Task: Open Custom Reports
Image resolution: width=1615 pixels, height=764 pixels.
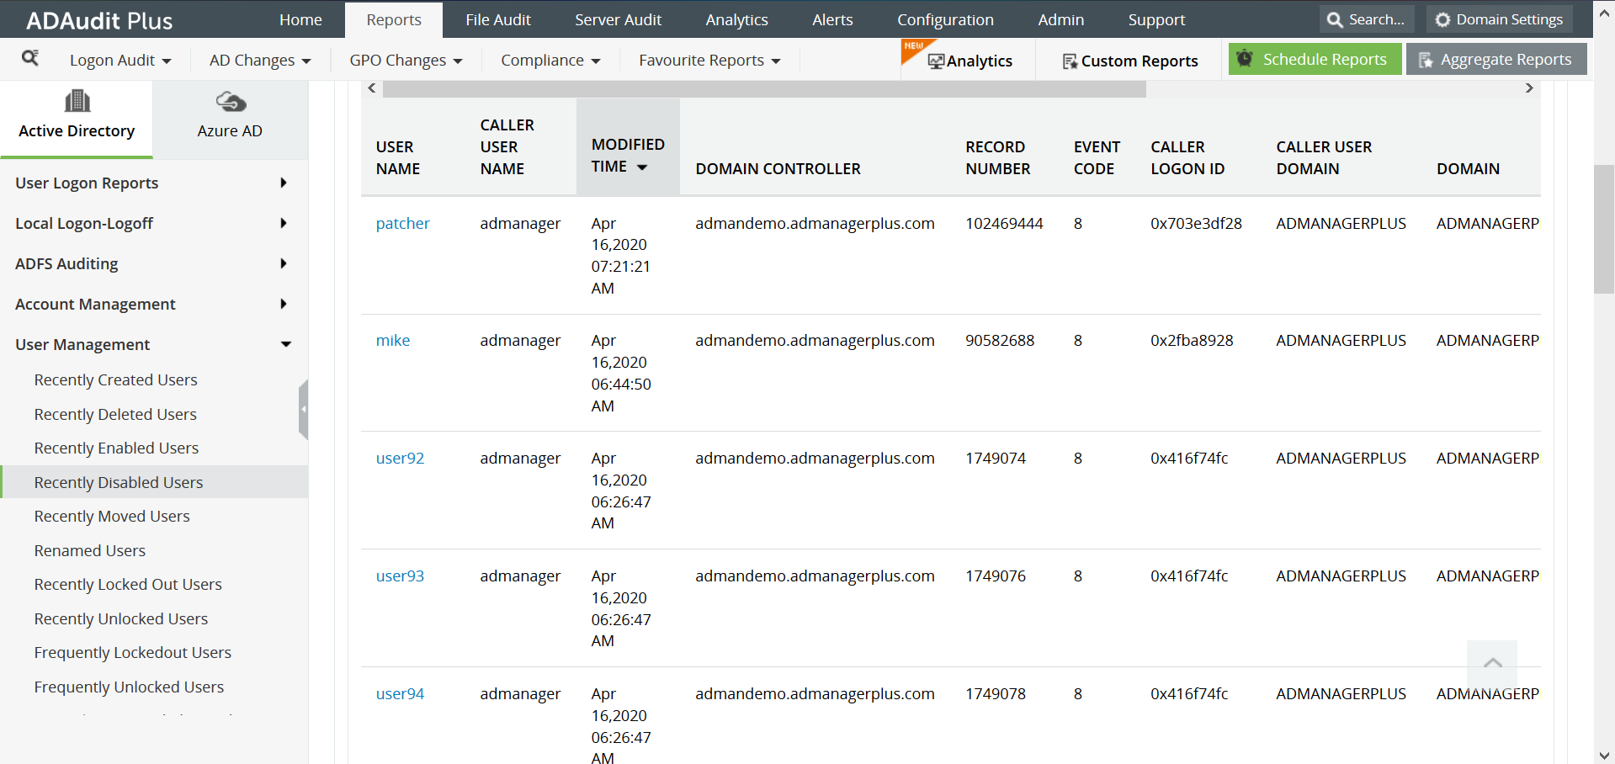Action: pyautogui.click(x=1130, y=60)
